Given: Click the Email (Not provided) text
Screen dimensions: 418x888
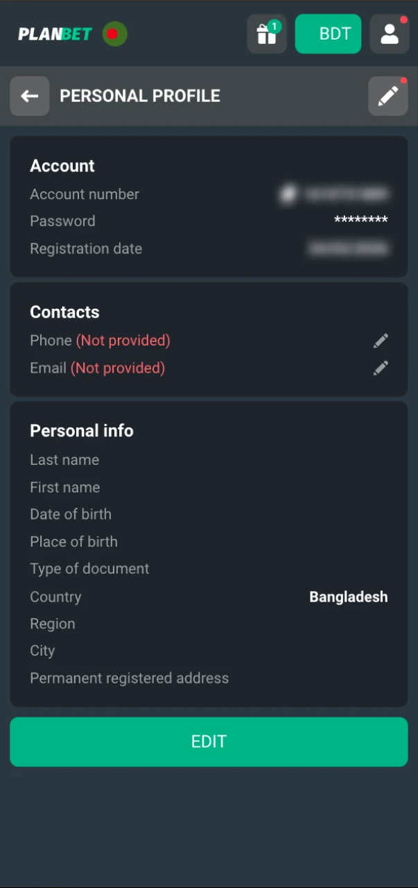Looking at the screenshot, I should tap(97, 368).
